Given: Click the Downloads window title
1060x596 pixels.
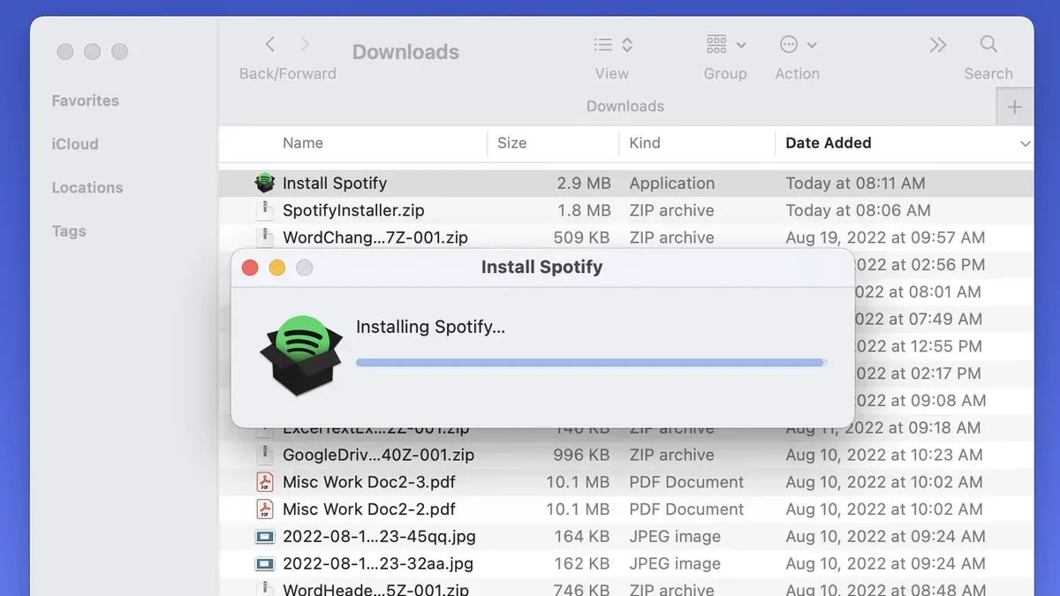Looking at the screenshot, I should point(405,52).
